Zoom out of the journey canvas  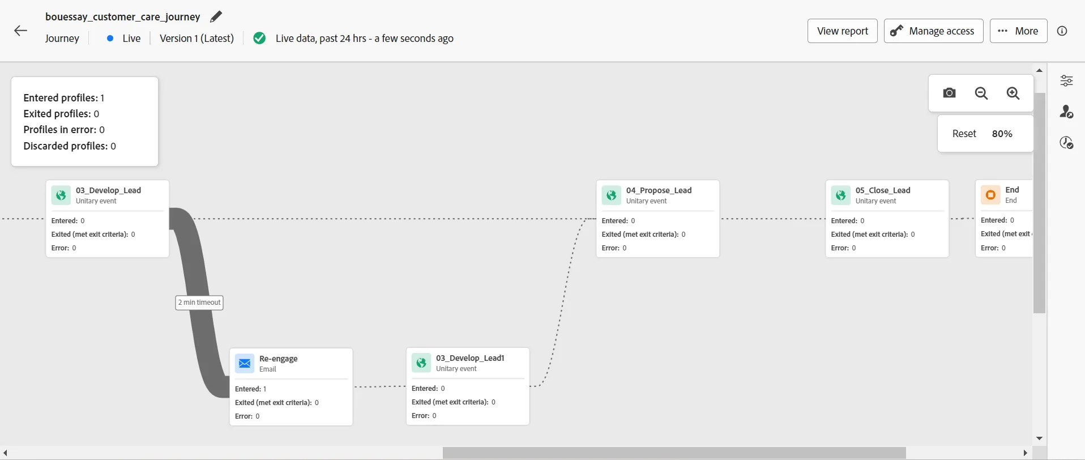981,93
